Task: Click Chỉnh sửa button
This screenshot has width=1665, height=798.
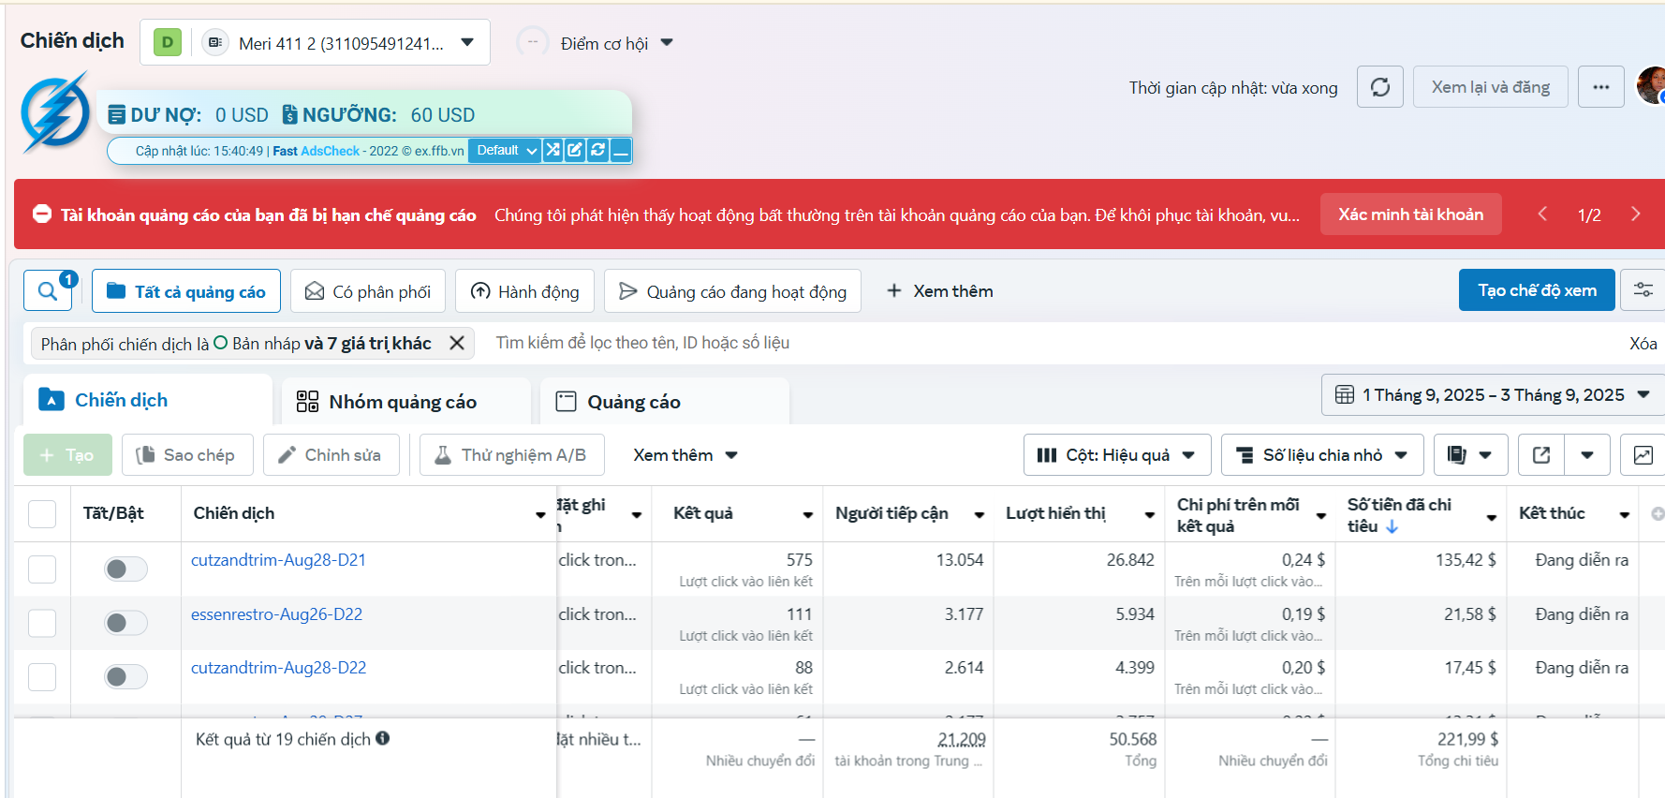Action: (x=332, y=454)
